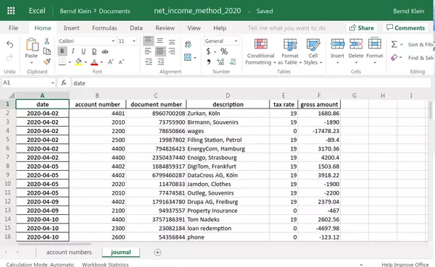This screenshot has width=435, height=267.
Task: Open the Font Color dropdown arrow
Action: pyautogui.click(x=101, y=62)
